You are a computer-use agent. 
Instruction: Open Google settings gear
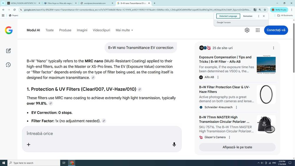247,30
